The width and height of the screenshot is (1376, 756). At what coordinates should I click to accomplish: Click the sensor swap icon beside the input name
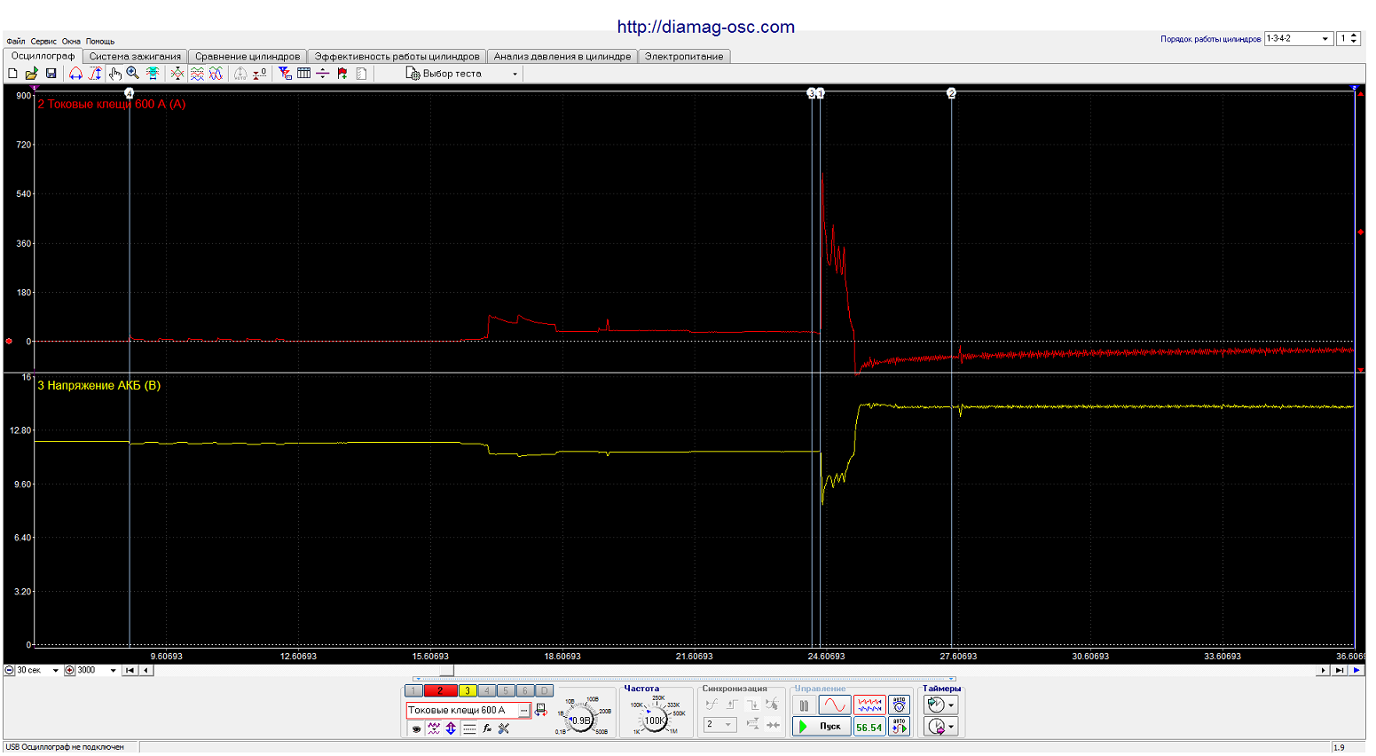pyautogui.click(x=540, y=710)
